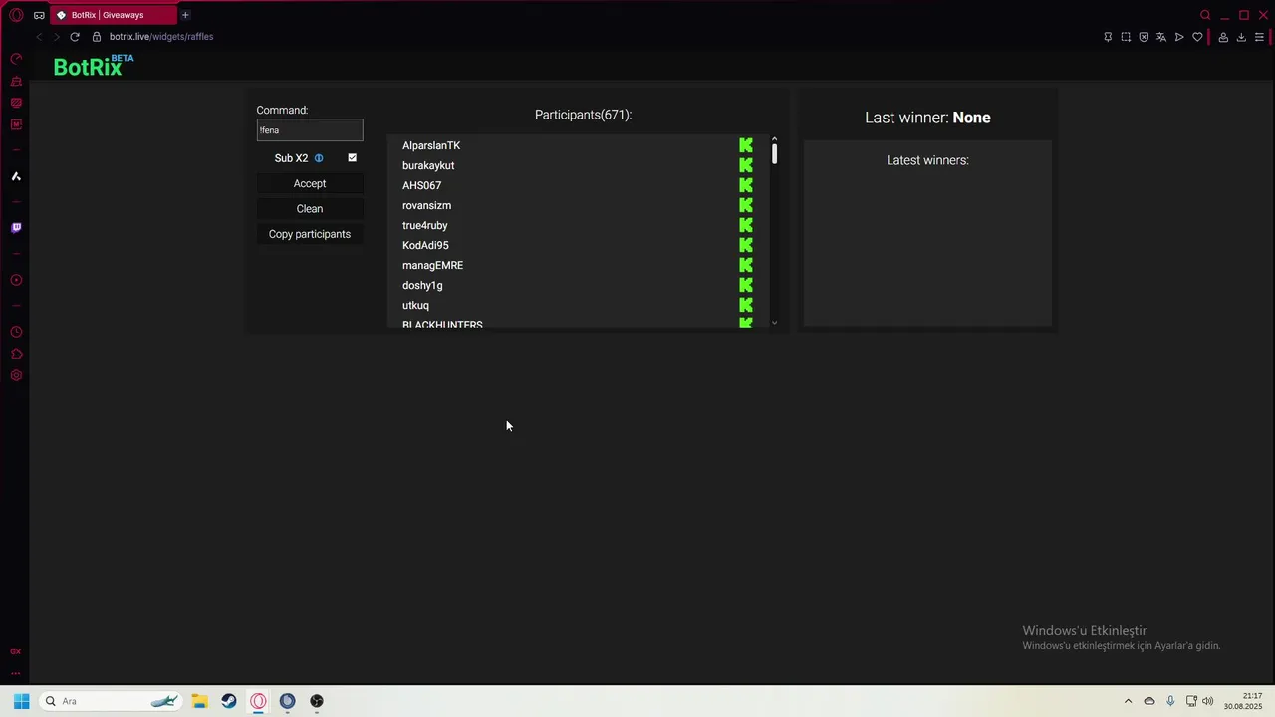Click the participants list down arrow
The image size is (1275, 717).
[x=774, y=323]
